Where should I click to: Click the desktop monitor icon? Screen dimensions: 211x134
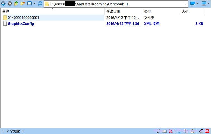(203, 3)
